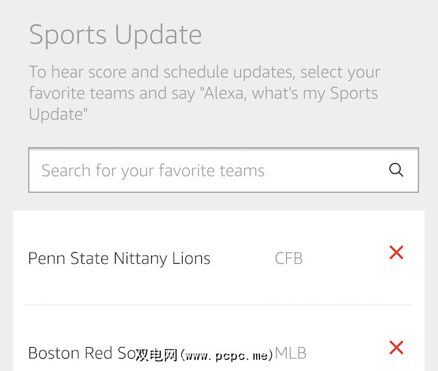Click the word "Penn" in first team
This screenshot has width=438, height=371.
46,259
